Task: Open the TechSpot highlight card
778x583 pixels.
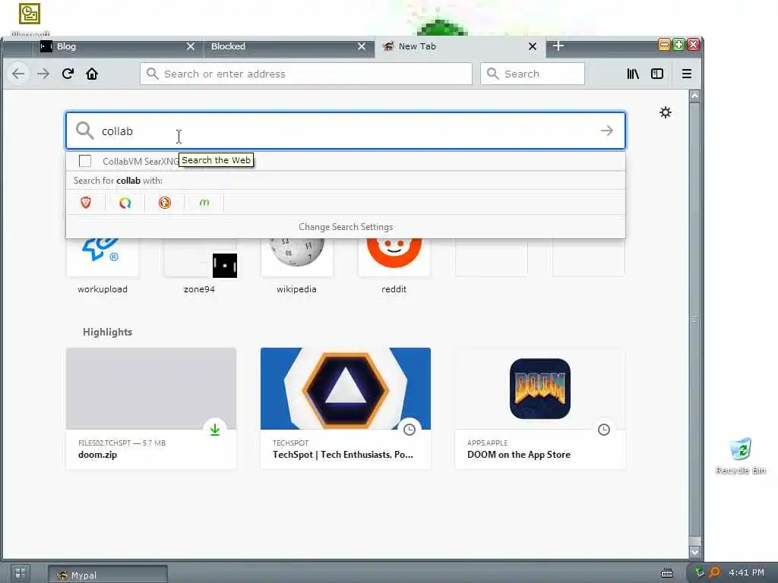Action: coord(346,408)
